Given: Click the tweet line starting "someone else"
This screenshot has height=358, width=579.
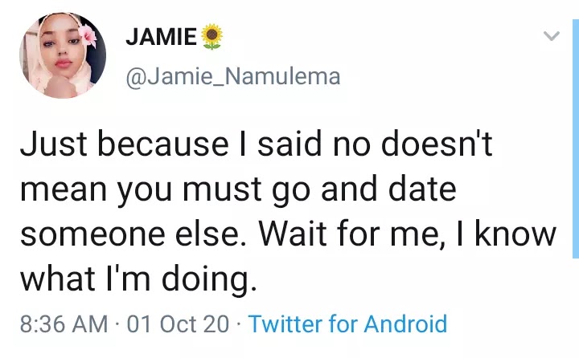Looking at the screenshot, I should pyautogui.click(x=288, y=235).
